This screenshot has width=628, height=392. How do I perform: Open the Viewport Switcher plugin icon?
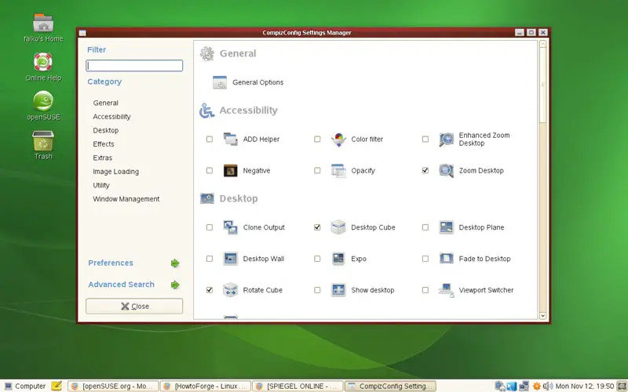pyautogui.click(x=446, y=290)
